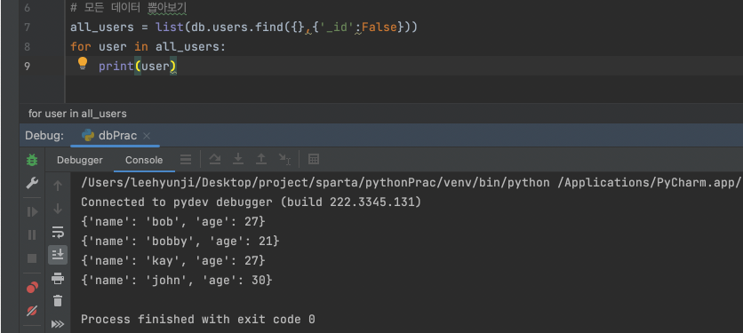Click the Rerun debug bug icon
Image resolution: width=743 pixels, height=333 pixels.
[x=32, y=160]
